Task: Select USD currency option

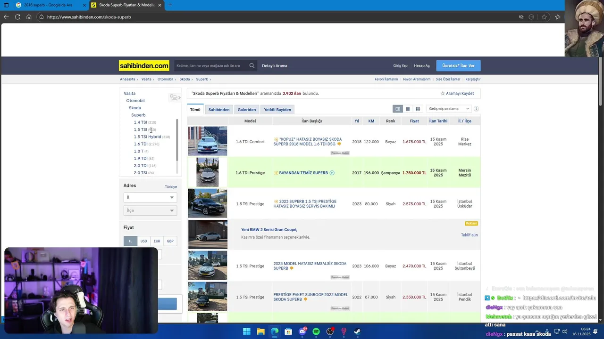Action: point(143,241)
